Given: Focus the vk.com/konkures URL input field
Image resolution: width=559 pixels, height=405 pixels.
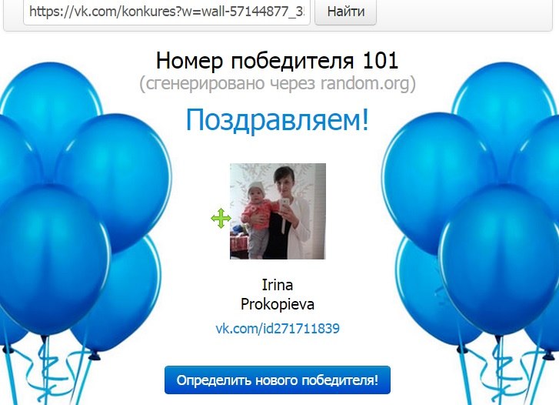Looking at the screenshot, I should click(167, 12).
